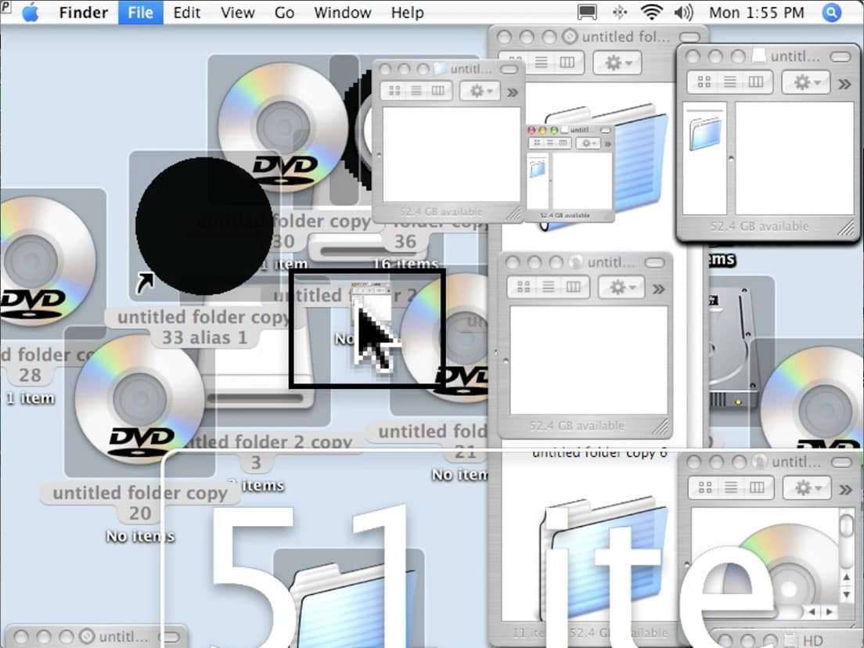Open the Finder application menu
864x648 pixels.
tap(83, 12)
